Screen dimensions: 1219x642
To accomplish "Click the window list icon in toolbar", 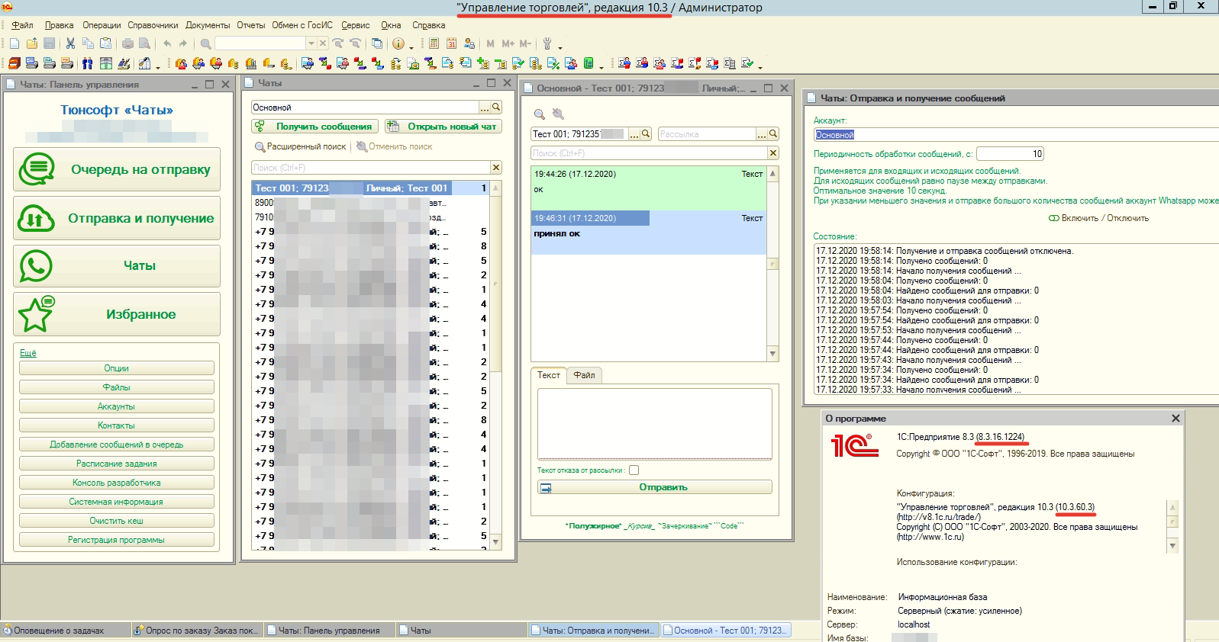I will [x=376, y=43].
